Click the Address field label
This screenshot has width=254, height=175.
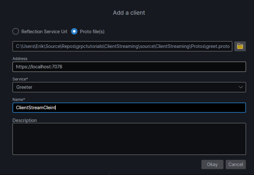[x=20, y=58]
